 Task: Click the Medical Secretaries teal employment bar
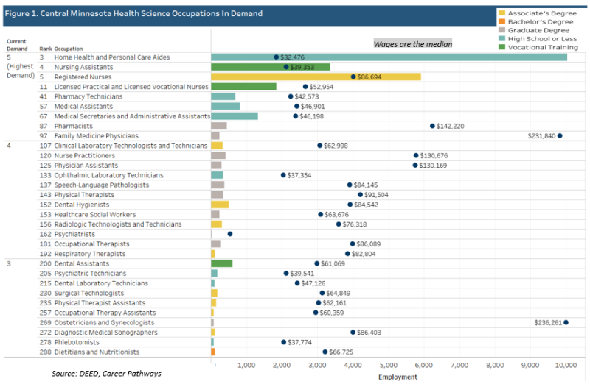235,116
